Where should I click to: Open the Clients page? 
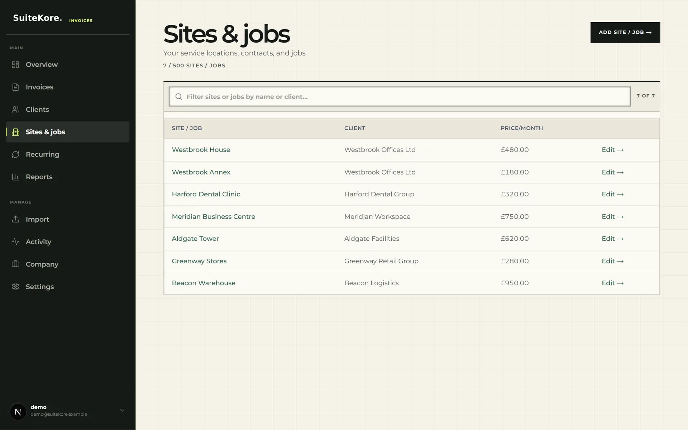coord(67,110)
